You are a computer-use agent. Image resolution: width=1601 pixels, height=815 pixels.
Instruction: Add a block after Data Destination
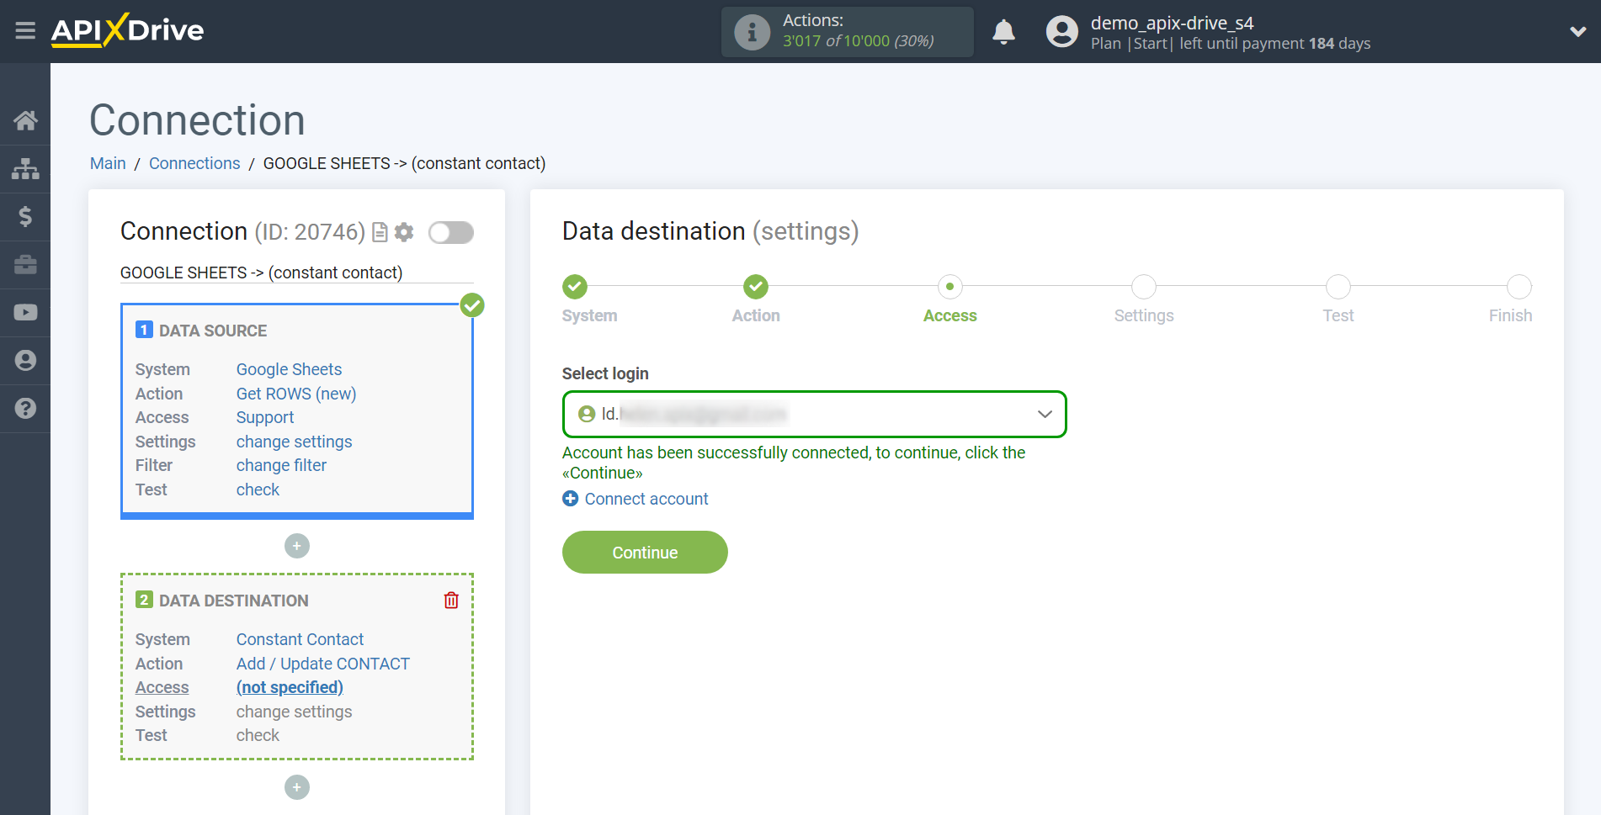pyautogui.click(x=297, y=787)
